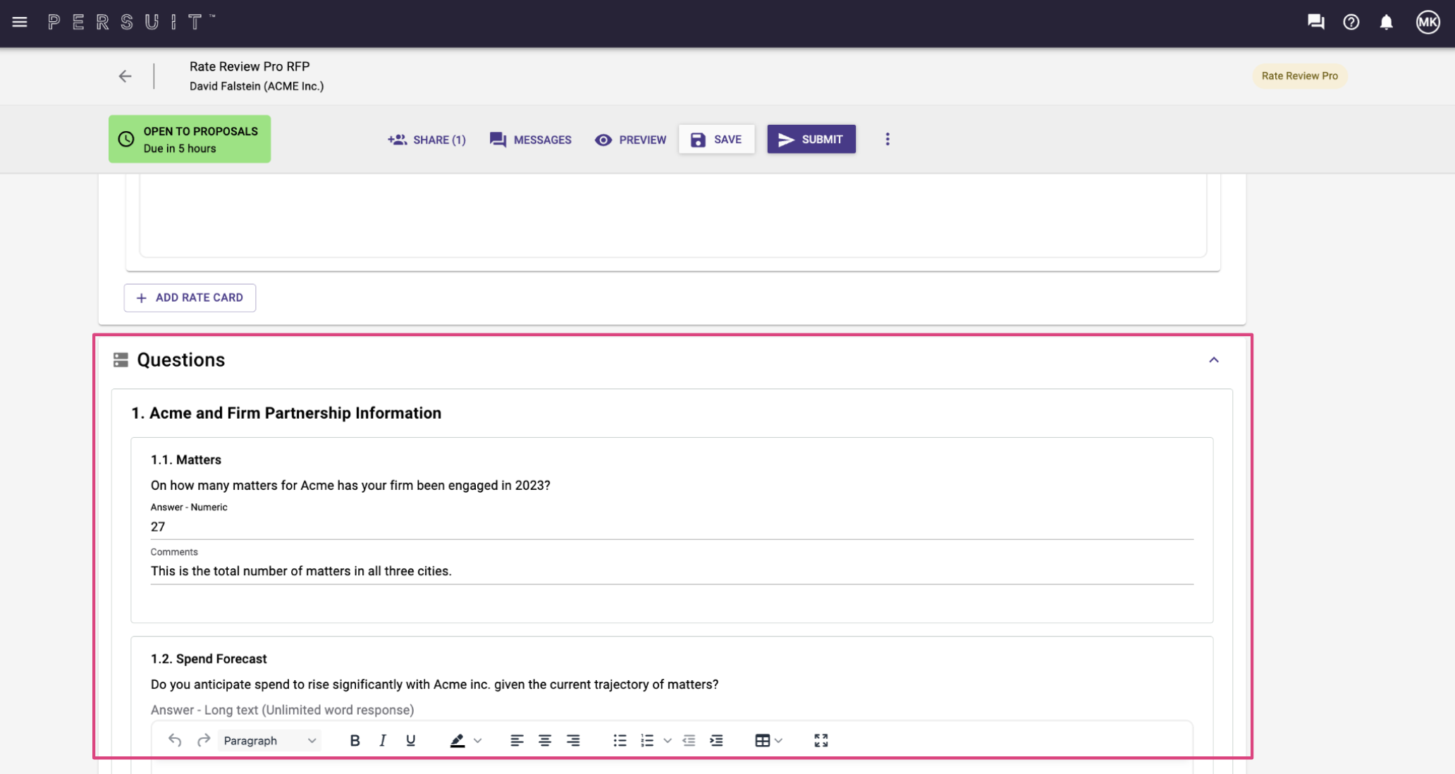Open the table options dropdown arrow
Image resolution: width=1455 pixels, height=774 pixels.
(x=778, y=740)
